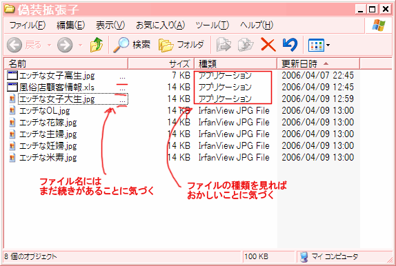The height and width of the screenshot is (266, 396).
Task: Click the Back arrow toolbar icon
Action: point(14,45)
